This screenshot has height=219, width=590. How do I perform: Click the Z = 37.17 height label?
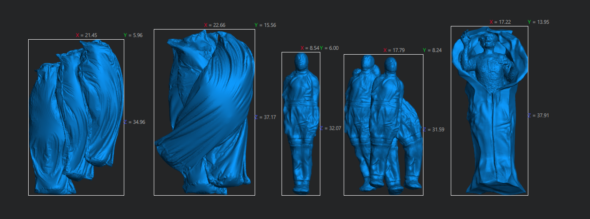[x=265, y=117]
